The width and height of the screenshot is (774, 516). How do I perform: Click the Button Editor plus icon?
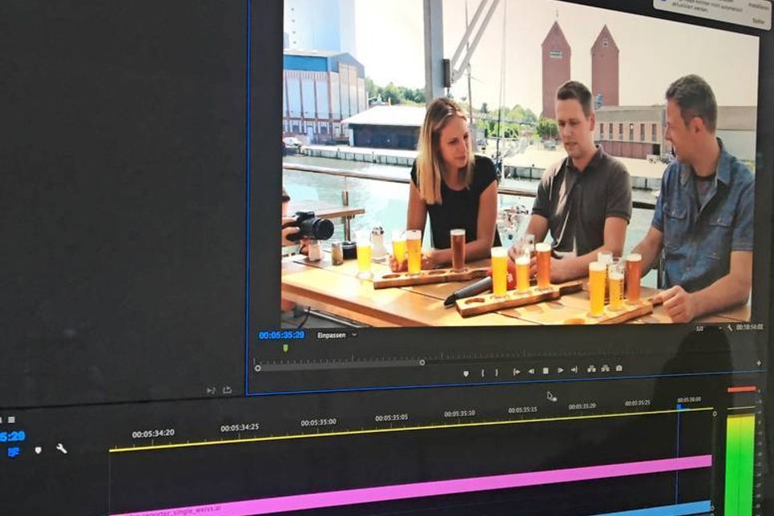coord(758,363)
